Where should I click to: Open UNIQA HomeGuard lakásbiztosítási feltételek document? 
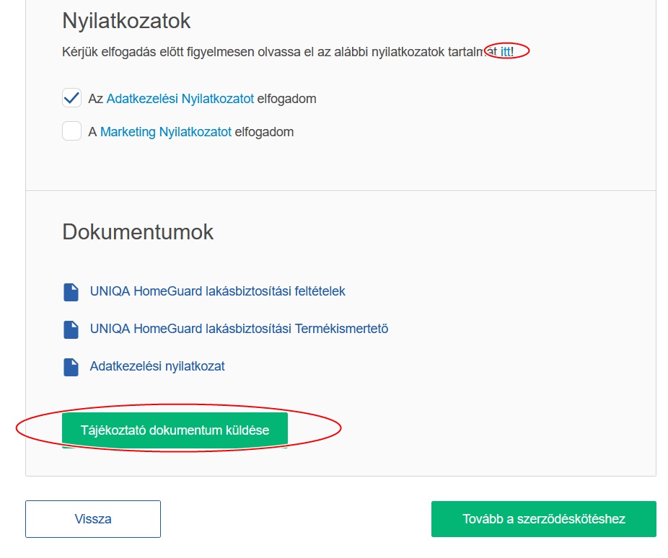point(217,291)
